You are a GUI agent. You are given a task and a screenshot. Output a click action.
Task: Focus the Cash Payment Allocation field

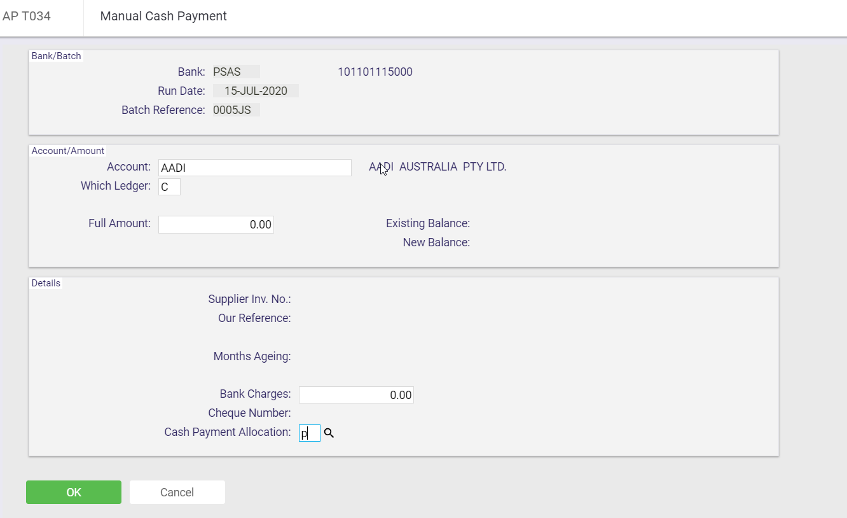pos(310,433)
